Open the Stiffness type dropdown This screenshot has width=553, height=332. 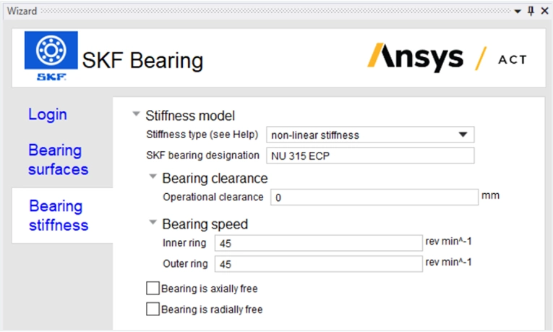coord(370,135)
